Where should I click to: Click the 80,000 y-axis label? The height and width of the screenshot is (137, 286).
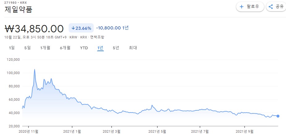[x=14, y=86]
